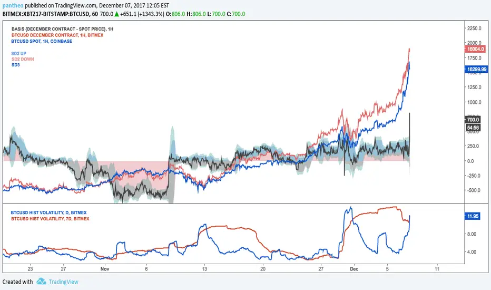Click the green up-arrow change indicator
The height and width of the screenshot is (290, 491).
(x=116, y=14)
